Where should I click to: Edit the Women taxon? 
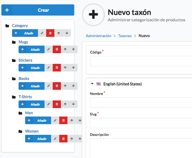55,139
